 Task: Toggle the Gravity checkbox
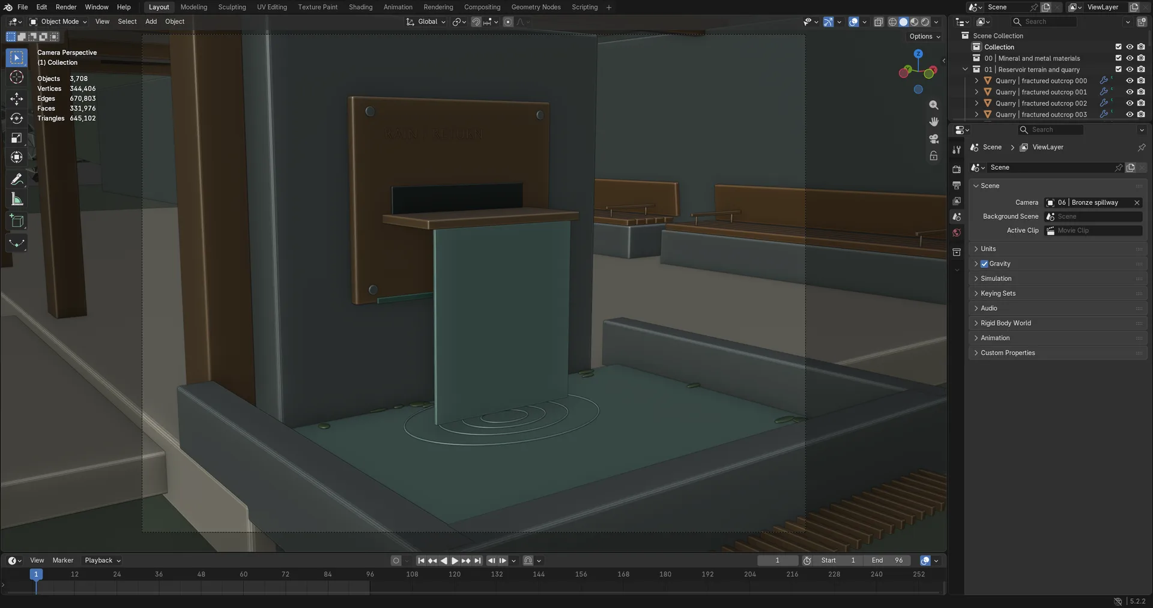[984, 264]
